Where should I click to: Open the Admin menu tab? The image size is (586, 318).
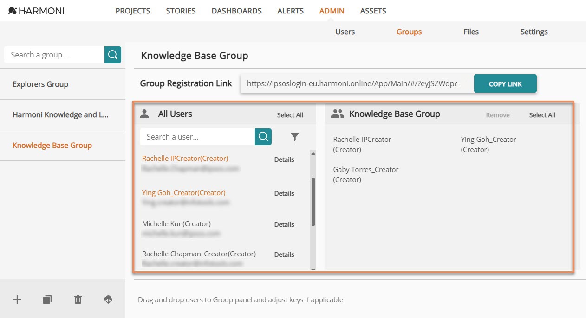click(332, 11)
